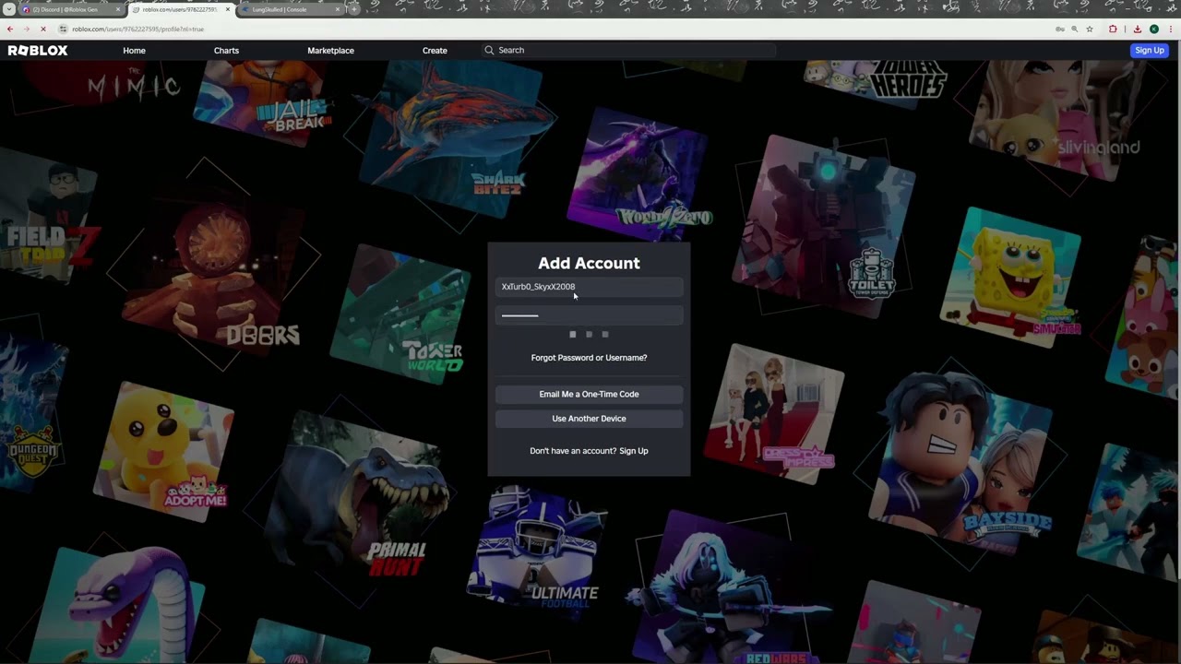Go back with the browser back arrow

click(x=10, y=30)
